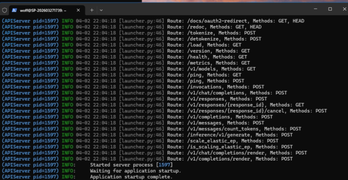Click route text /v1/responses, Methods: POST
Screen dimensions: 348x180
[x=227, y=99]
